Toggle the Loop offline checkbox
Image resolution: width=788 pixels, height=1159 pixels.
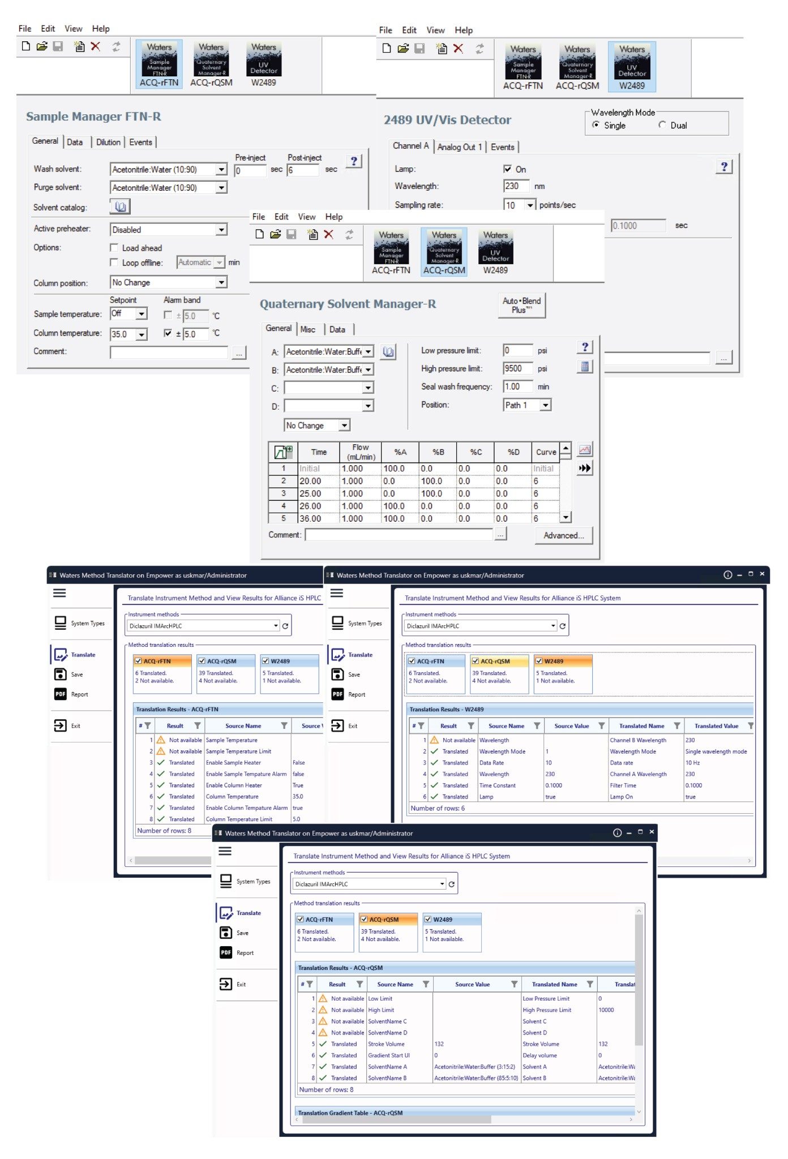(x=114, y=262)
